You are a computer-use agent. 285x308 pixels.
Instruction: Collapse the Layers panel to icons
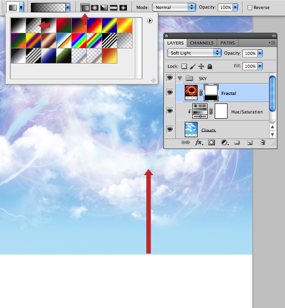(274, 36)
